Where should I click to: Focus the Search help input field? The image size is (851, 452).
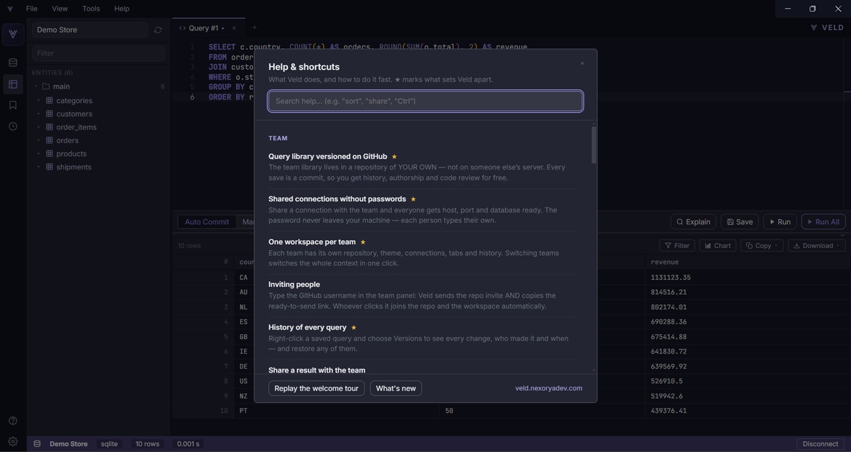click(x=425, y=101)
